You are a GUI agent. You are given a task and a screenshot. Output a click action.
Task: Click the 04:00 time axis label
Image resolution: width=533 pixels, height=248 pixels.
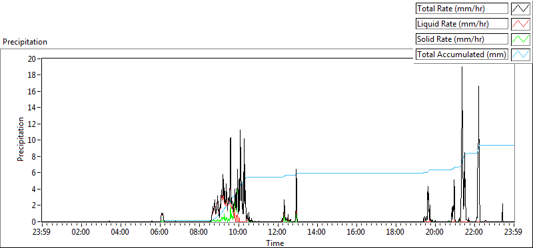click(x=121, y=233)
